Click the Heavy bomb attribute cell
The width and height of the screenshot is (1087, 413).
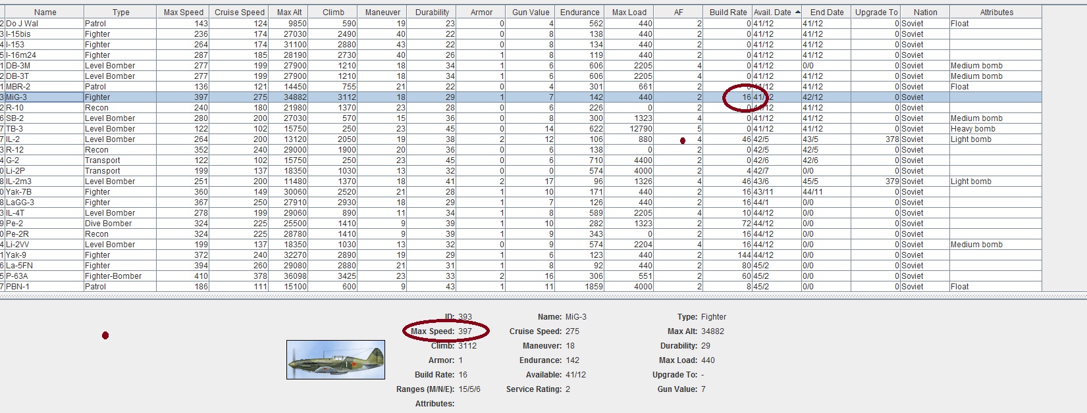point(996,128)
